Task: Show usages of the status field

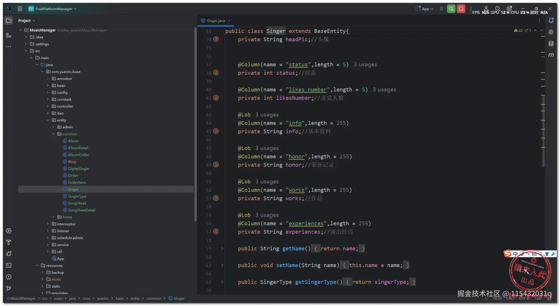Action: [x=365, y=65]
